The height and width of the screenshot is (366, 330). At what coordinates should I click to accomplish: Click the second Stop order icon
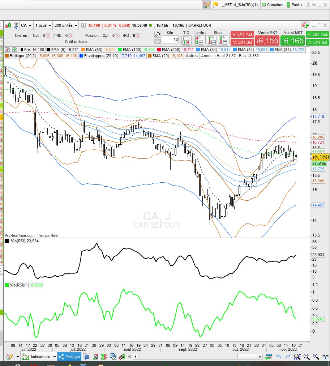pyautogui.click(x=223, y=41)
